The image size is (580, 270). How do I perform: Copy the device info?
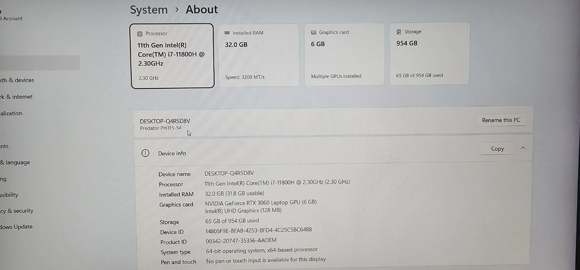(x=497, y=149)
